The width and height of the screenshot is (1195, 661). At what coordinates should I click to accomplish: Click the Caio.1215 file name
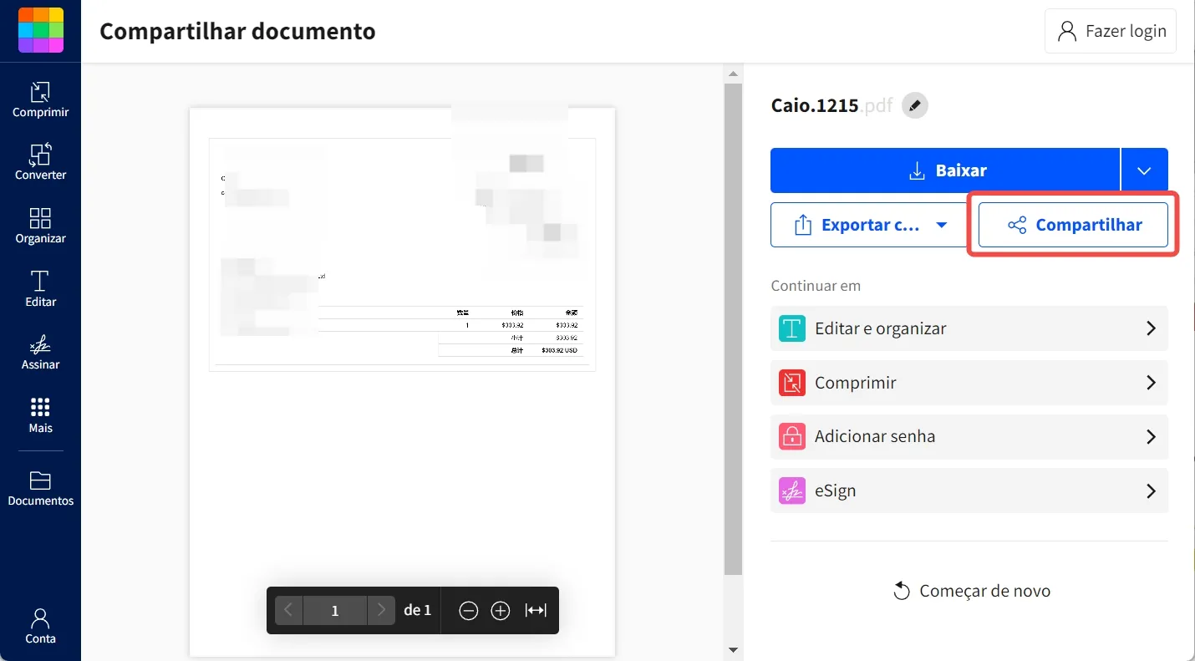[x=815, y=106]
